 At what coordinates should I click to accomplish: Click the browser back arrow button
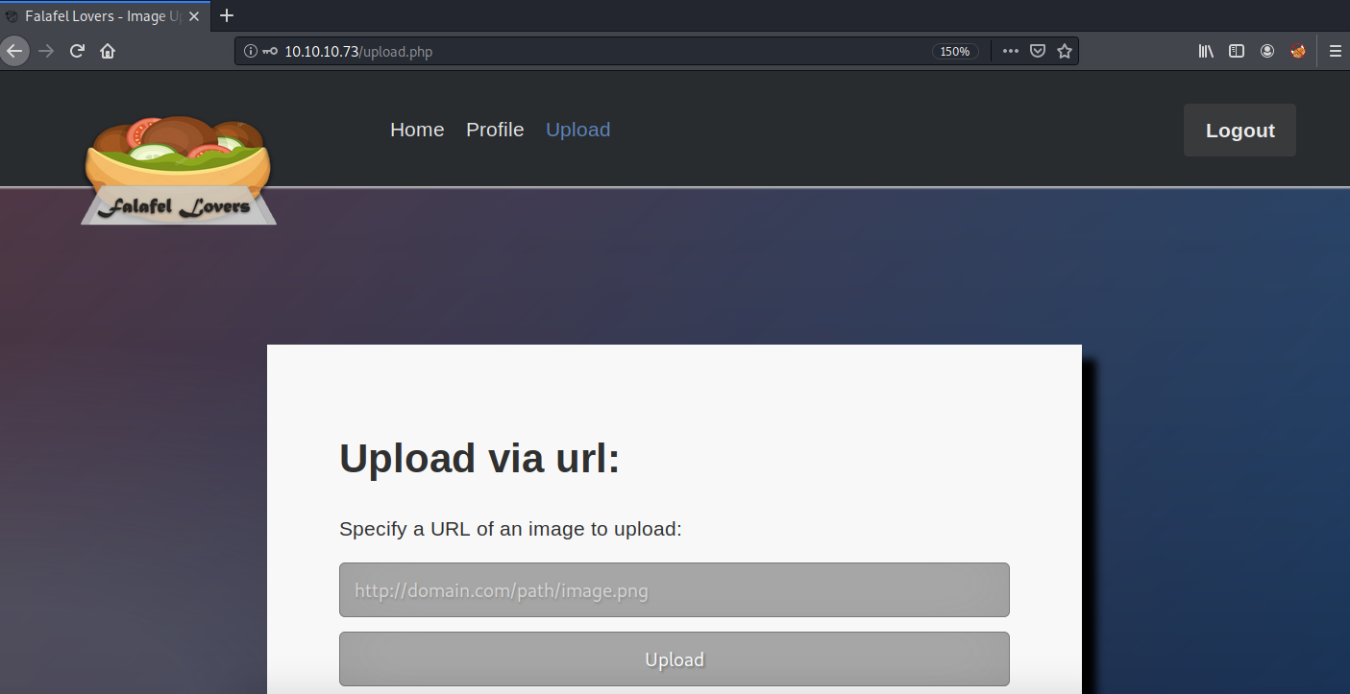[13, 51]
